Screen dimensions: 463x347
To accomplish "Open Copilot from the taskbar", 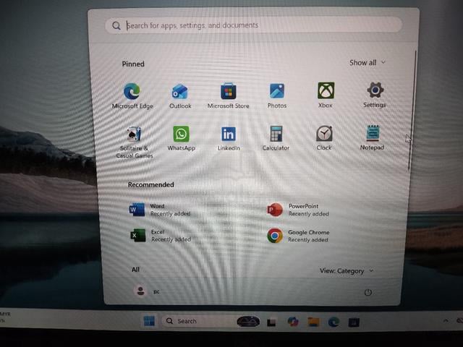I will [292, 322].
